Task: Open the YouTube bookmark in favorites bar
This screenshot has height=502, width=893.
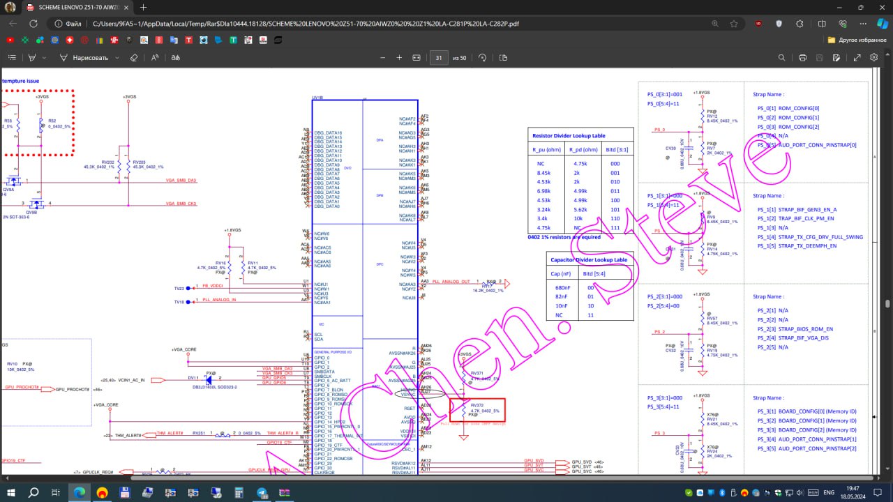Action: [10, 40]
